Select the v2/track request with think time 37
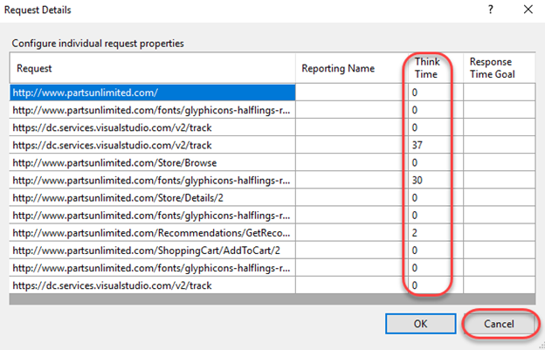The image size is (545, 350). point(153,145)
